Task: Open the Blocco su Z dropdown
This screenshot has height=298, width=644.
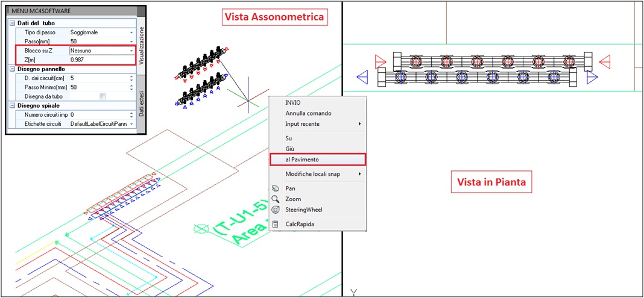Action: click(x=131, y=51)
